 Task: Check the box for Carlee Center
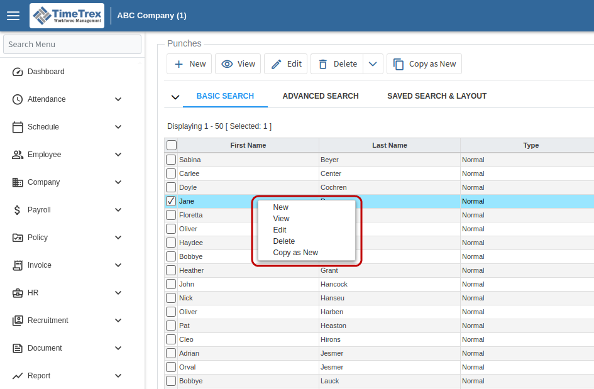point(171,173)
